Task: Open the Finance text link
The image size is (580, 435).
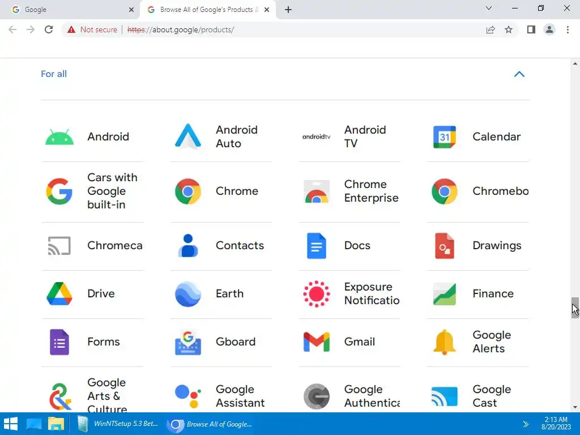Action: (493, 294)
